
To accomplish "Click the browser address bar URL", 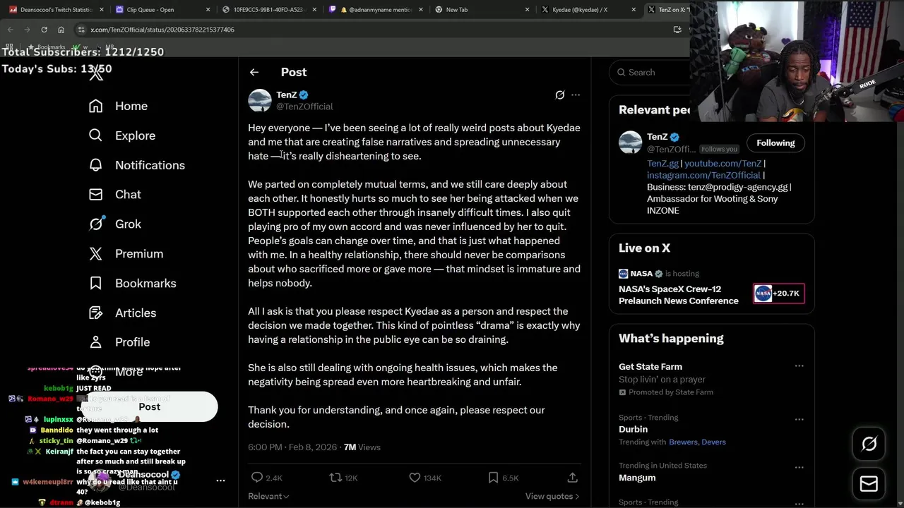I will pos(162,30).
